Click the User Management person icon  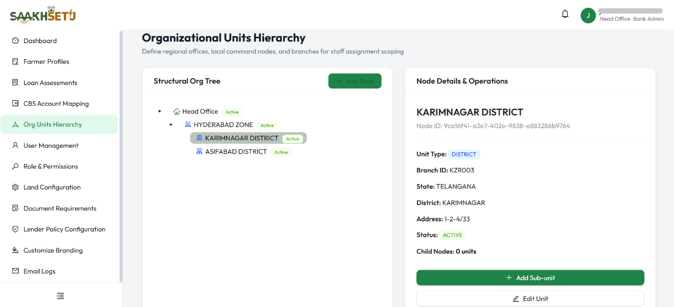(x=16, y=145)
